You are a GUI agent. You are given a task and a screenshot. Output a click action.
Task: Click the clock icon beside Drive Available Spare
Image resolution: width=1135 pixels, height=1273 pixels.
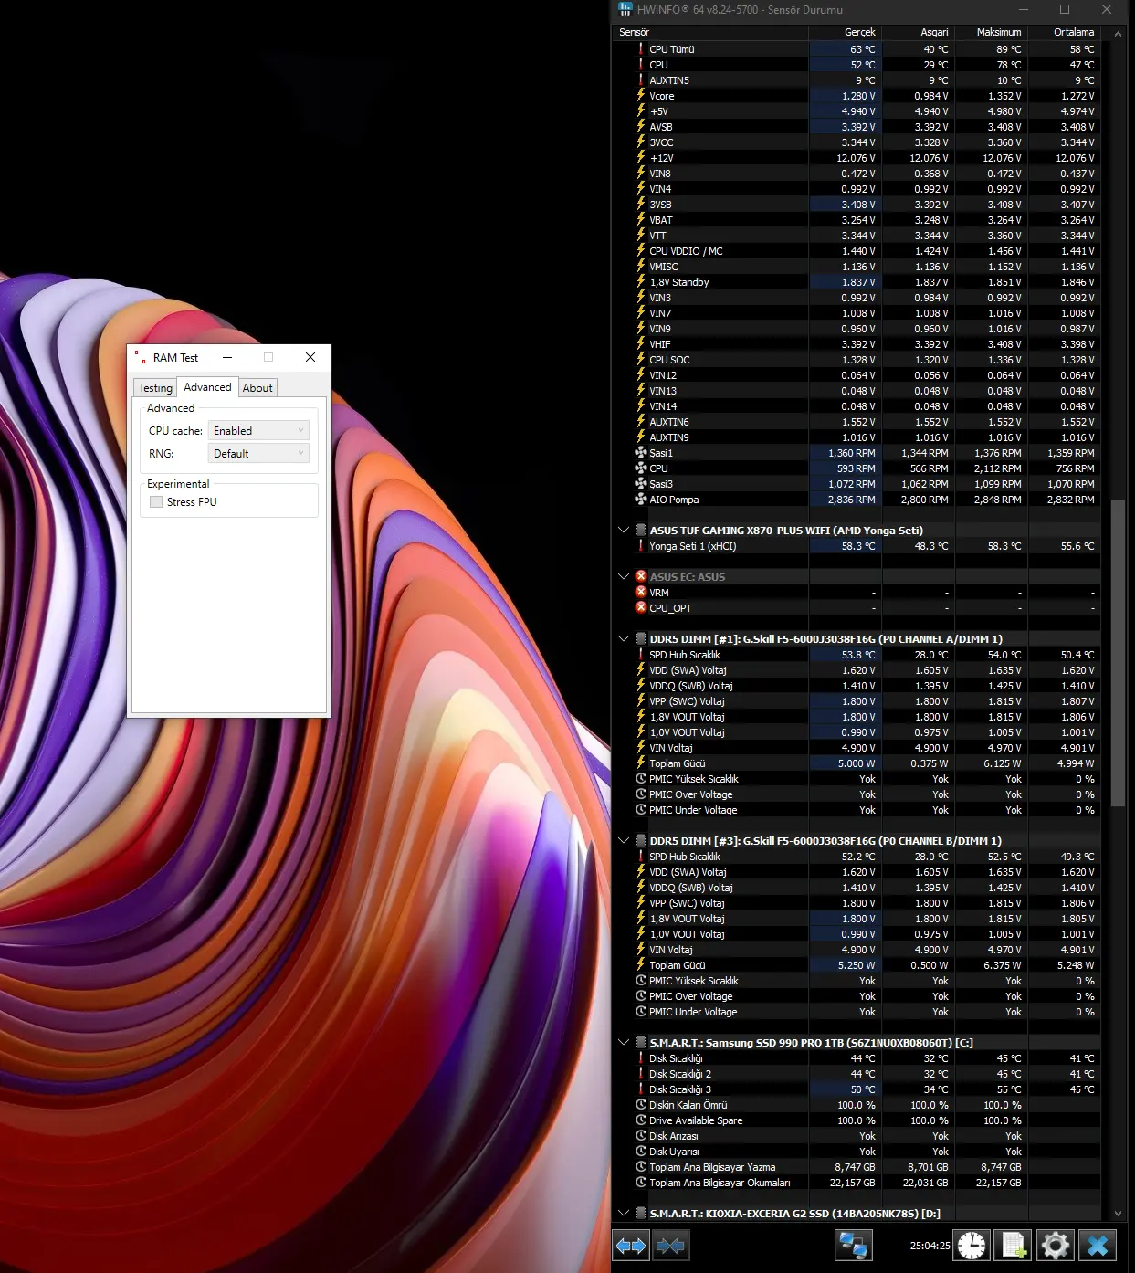click(x=641, y=1120)
